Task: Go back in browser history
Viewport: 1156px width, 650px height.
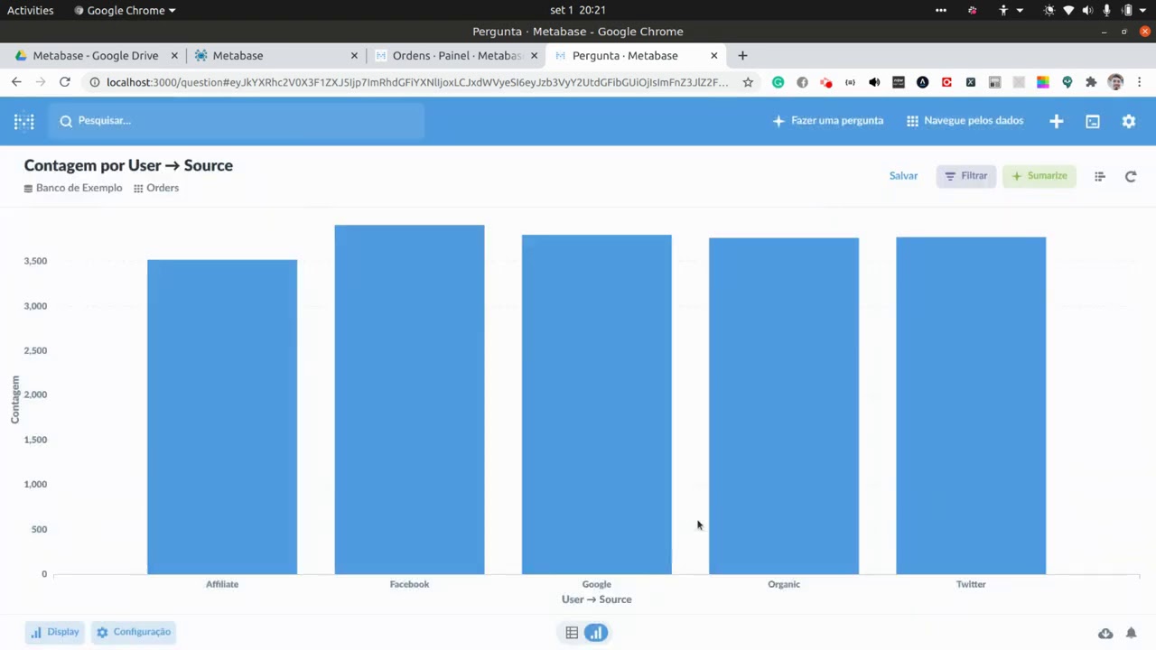Action: pos(16,82)
